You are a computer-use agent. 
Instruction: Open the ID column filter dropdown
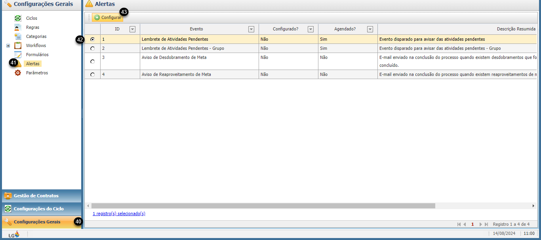coord(132,29)
